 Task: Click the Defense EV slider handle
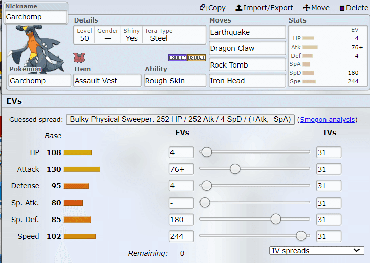[207, 185]
